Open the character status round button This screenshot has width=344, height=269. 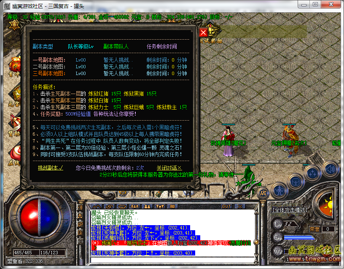point(279,190)
